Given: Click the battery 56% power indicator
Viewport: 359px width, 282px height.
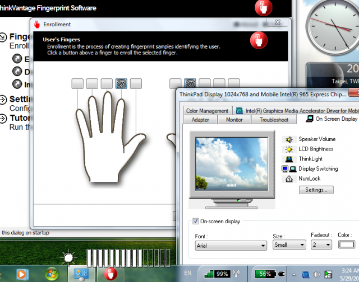Looking at the screenshot, I should [269, 274].
